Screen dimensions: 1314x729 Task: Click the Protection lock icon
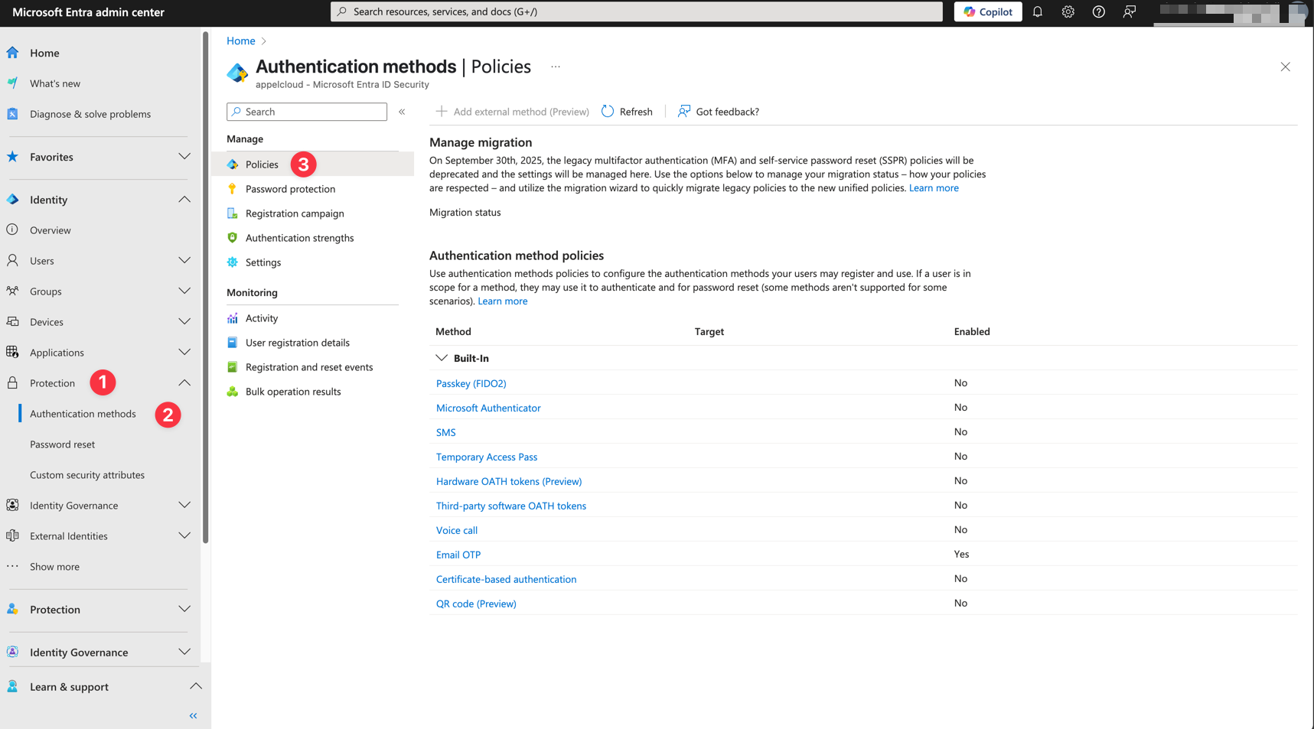pos(13,383)
